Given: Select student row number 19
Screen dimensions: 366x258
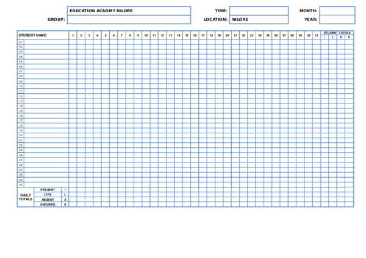Looking at the screenshot, I should 21,130.
